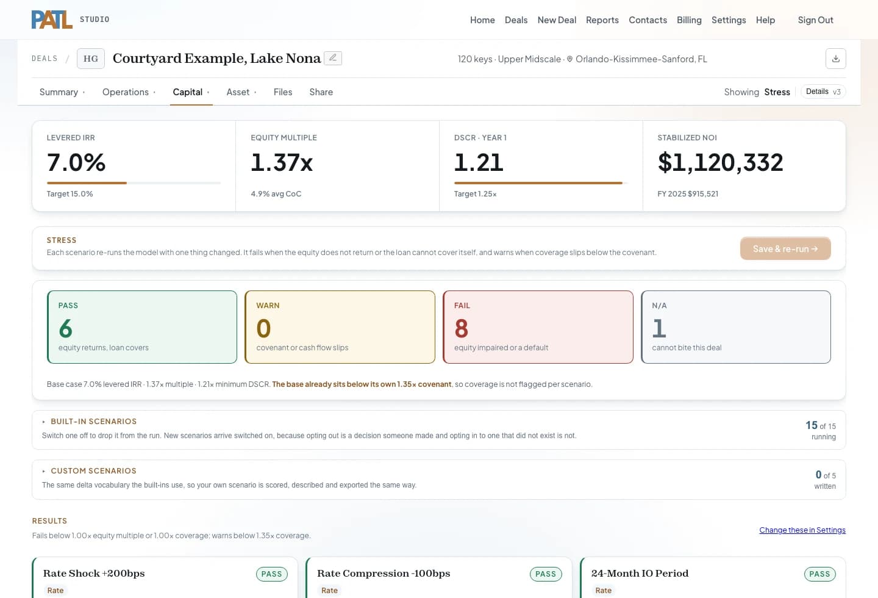
Task: Click Sign Out
Action: coord(815,20)
